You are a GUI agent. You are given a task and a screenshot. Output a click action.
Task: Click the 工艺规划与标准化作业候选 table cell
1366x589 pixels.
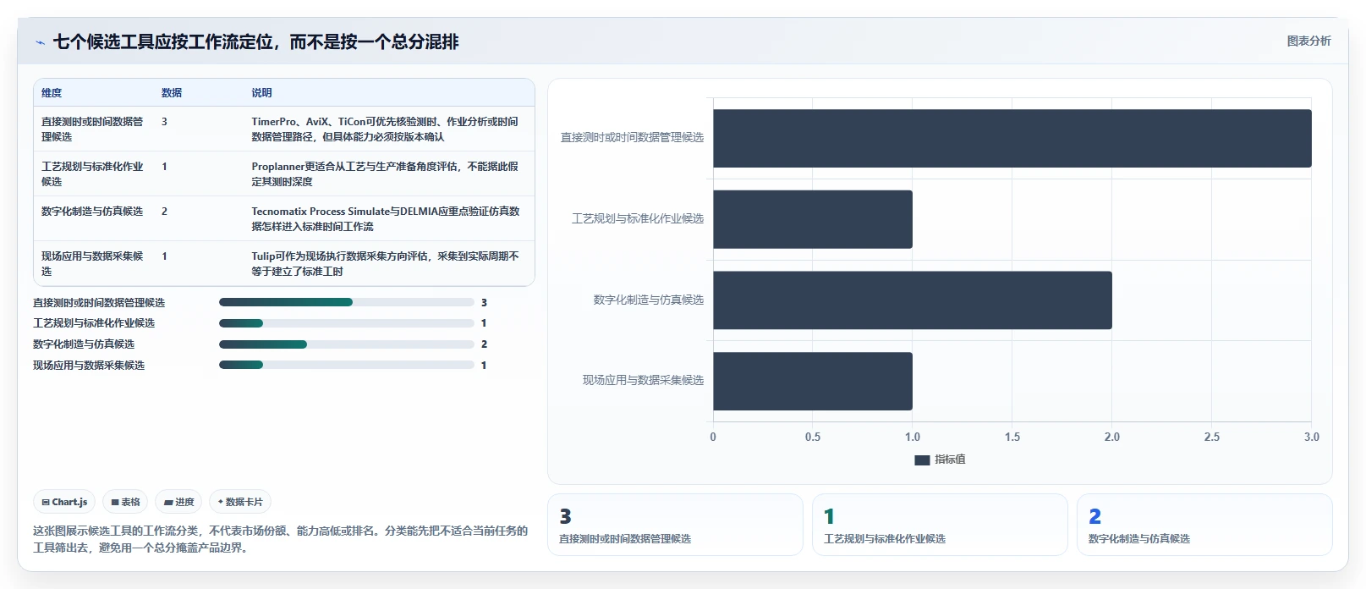click(x=93, y=173)
